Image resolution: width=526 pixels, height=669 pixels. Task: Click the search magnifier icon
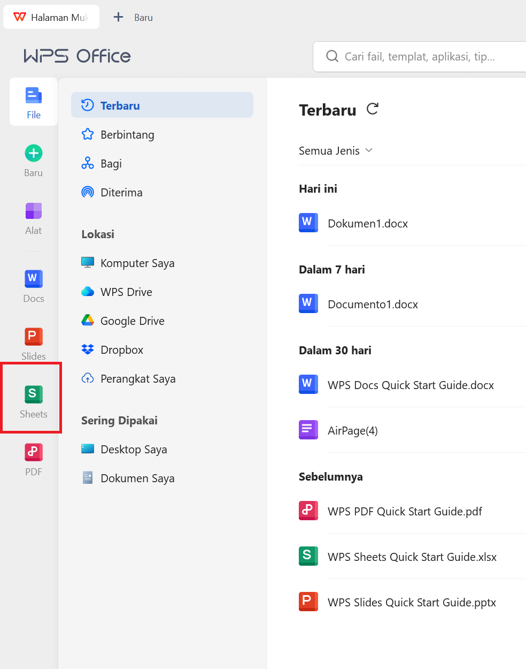332,56
